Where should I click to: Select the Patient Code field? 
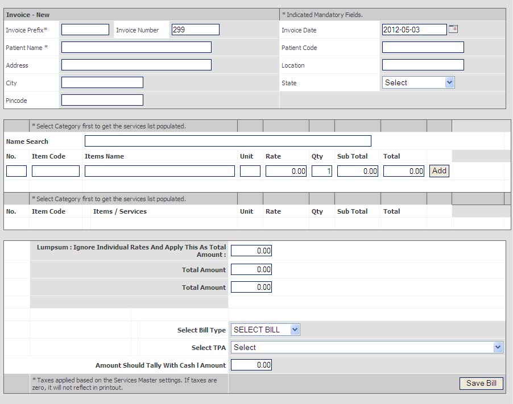point(423,47)
